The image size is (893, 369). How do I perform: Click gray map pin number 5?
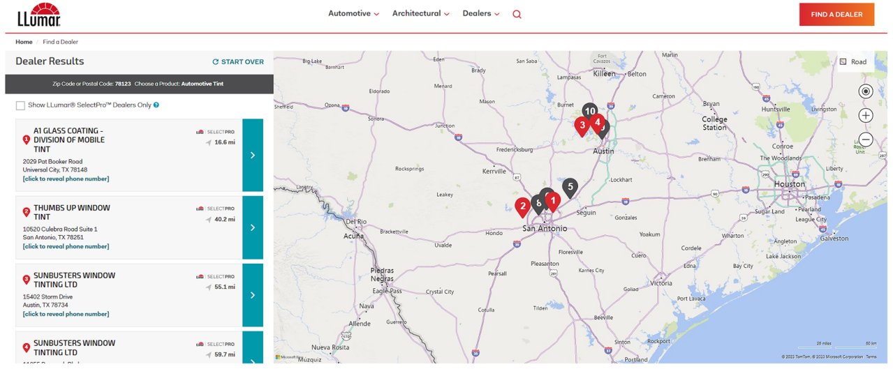coord(570,188)
